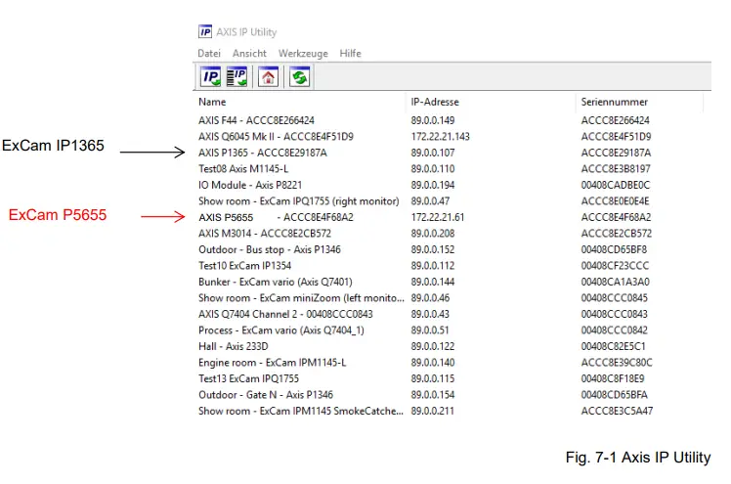This screenshot has height=484, width=731.
Task: Click IP address 89.0.0.154
Action: [433, 395]
